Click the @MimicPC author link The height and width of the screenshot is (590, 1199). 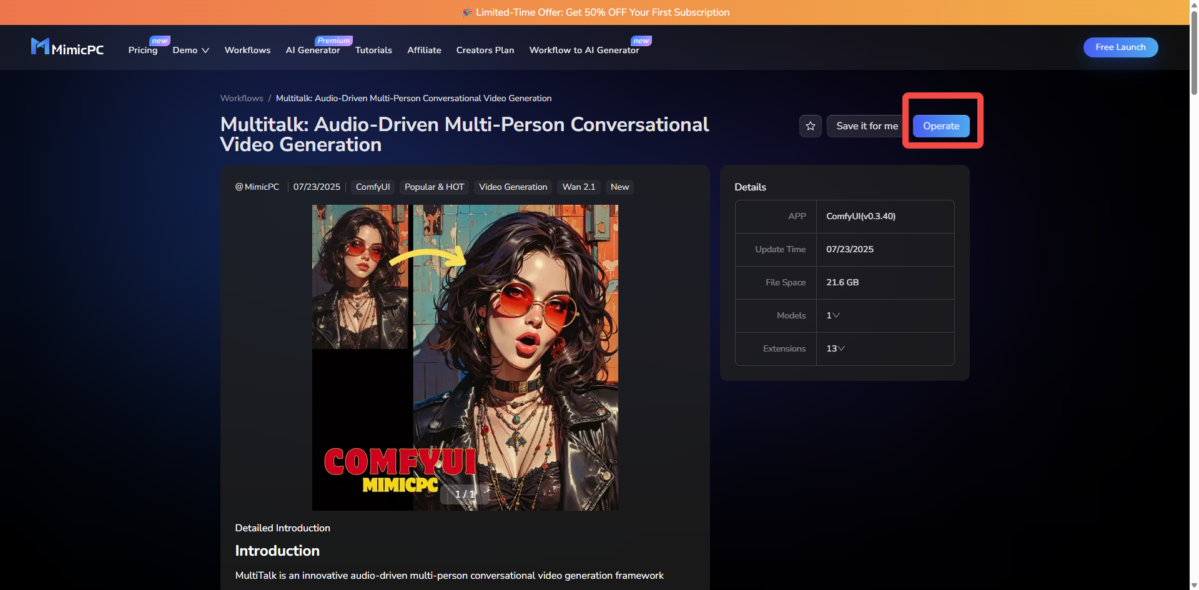coord(257,187)
